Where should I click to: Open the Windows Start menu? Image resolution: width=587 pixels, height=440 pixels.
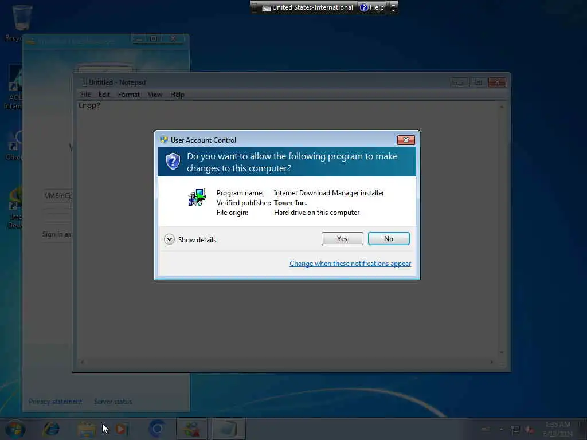[15, 429]
